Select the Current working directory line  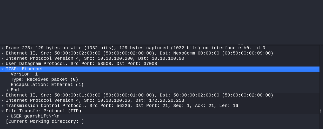click(x=45, y=121)
